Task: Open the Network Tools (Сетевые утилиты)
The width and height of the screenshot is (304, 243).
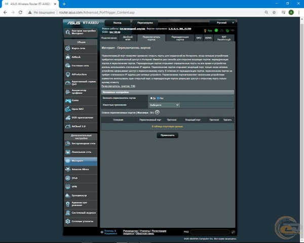Action: [81, 221]
